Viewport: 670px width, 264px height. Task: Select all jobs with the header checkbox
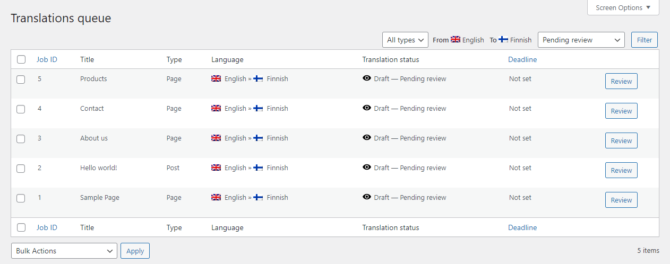(21, 59)
